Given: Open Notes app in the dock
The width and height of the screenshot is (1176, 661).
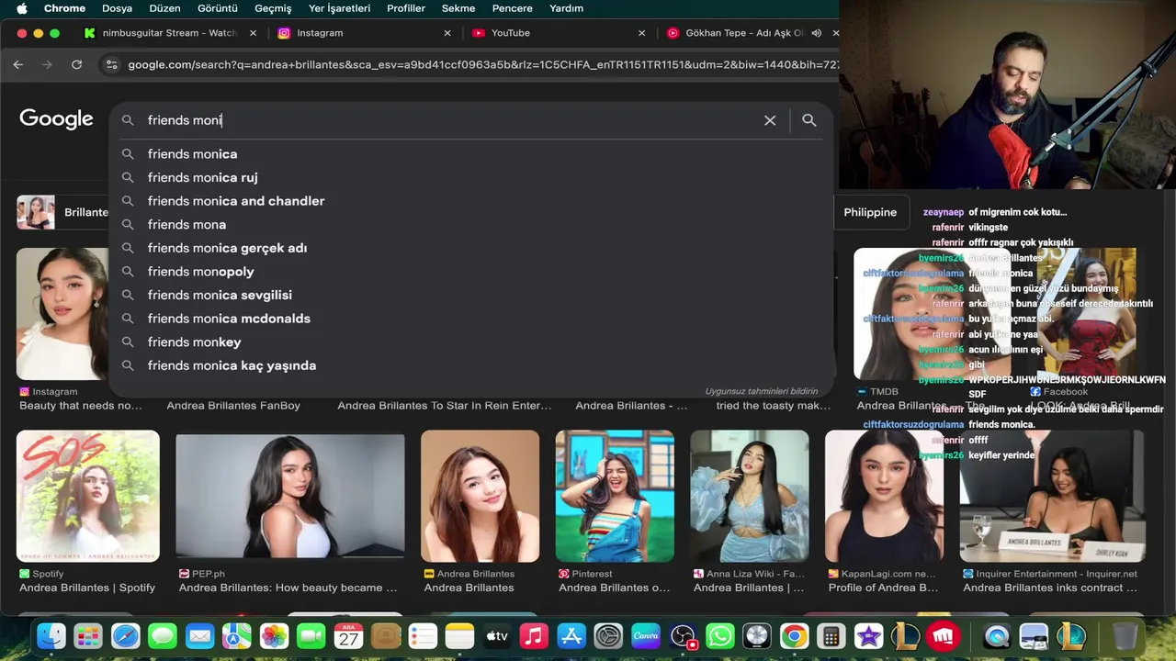Looking at the screenshot, I should [459, 636].
